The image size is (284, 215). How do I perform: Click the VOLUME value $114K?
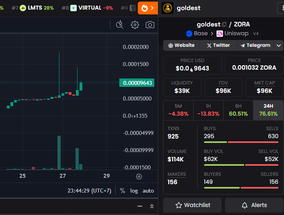coord(176,159)
